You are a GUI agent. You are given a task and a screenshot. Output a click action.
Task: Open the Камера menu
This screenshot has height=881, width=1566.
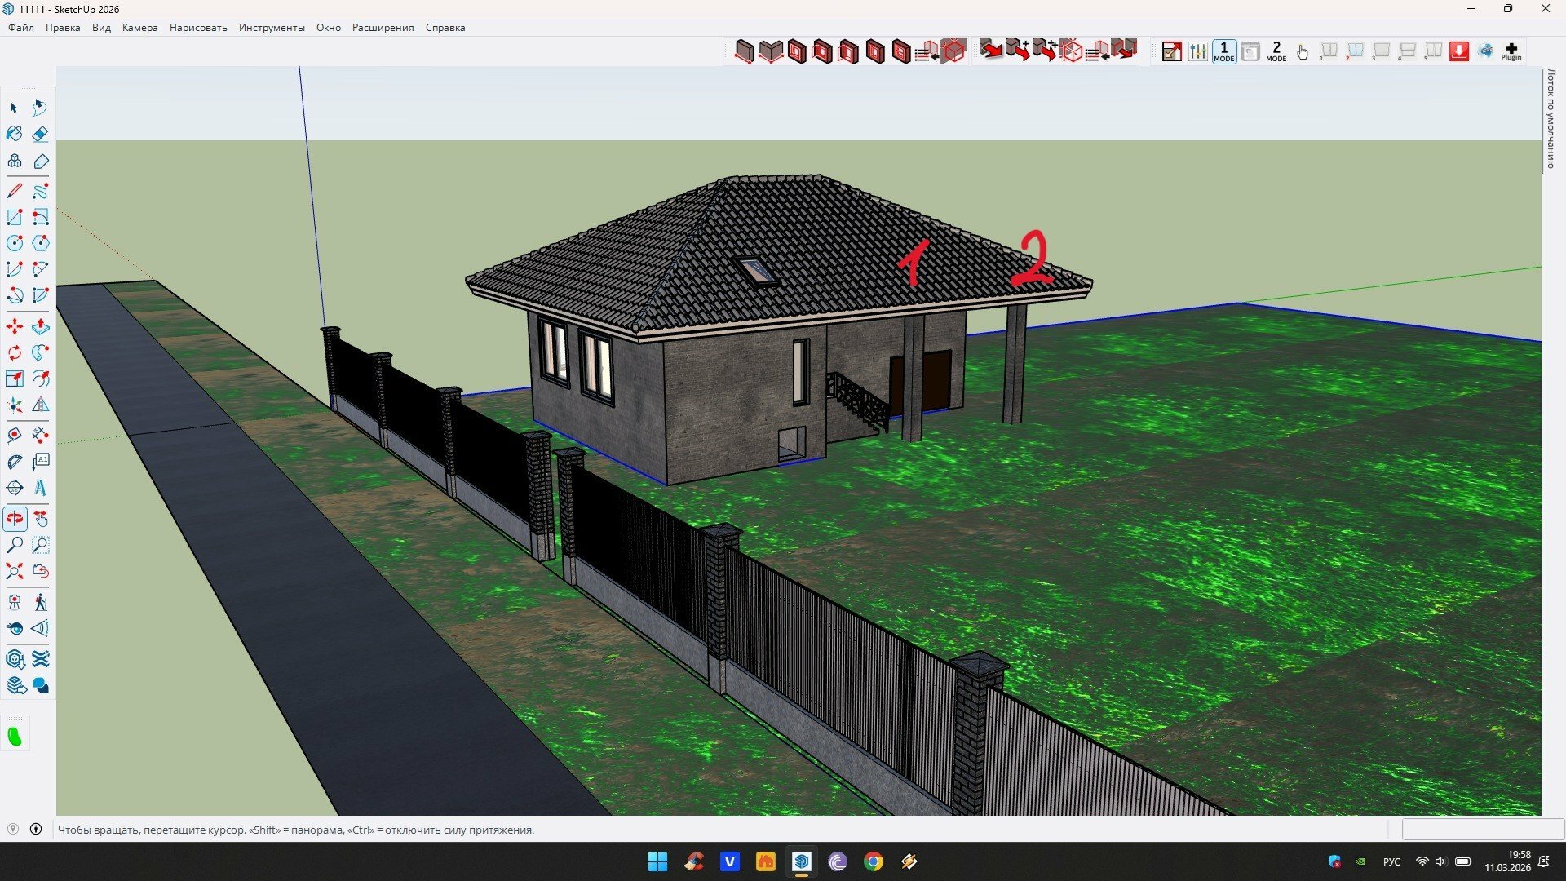click(x=139, y=28)
